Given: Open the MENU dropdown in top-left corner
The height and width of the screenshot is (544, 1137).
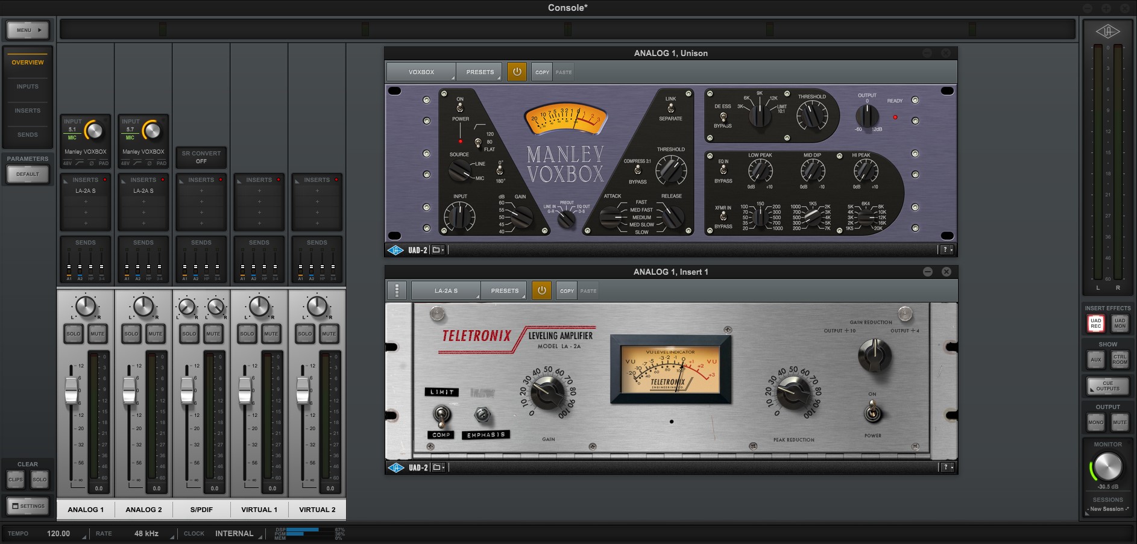Looking at the screenshot, I should tap(28, 30).
